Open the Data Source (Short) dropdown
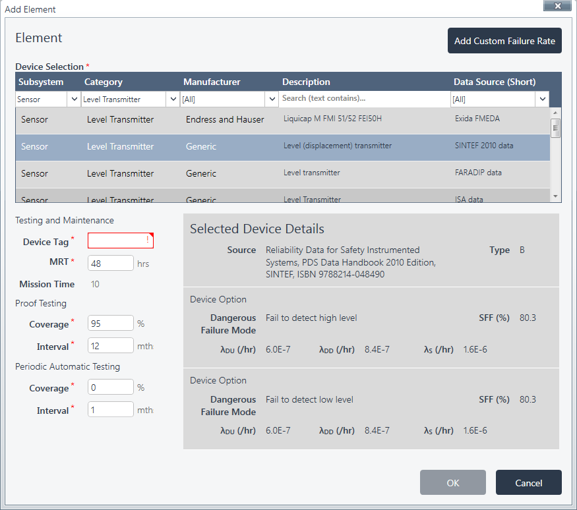This screenshot has height=510, width=577. (541, 98)
